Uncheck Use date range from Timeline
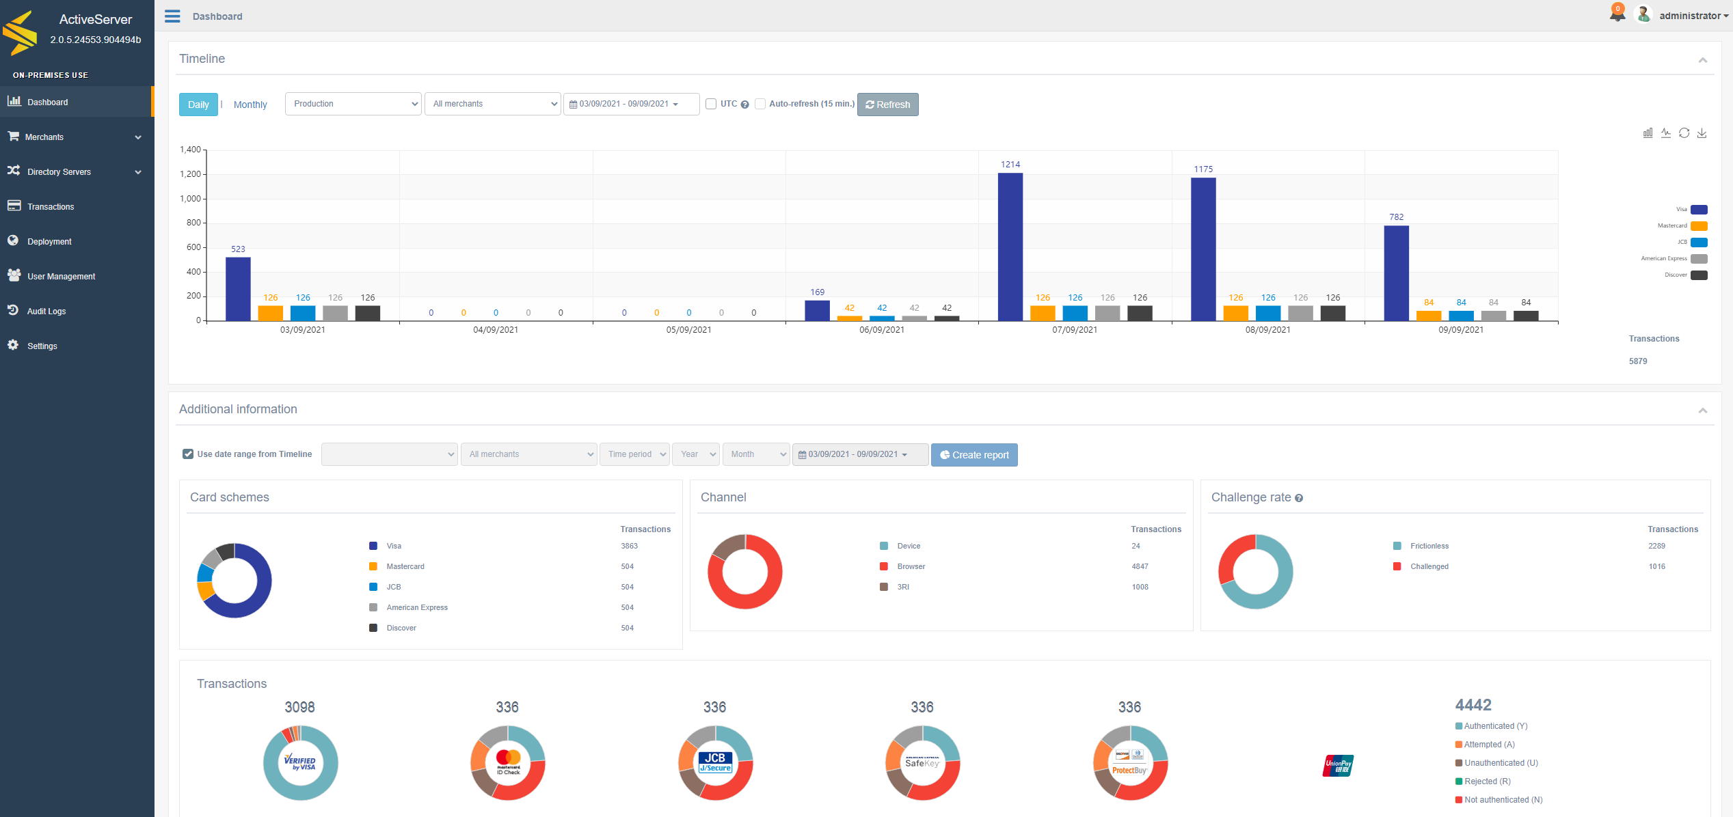Image resolution: width=1733 pixels, height=817 pixels. [188, 454]
